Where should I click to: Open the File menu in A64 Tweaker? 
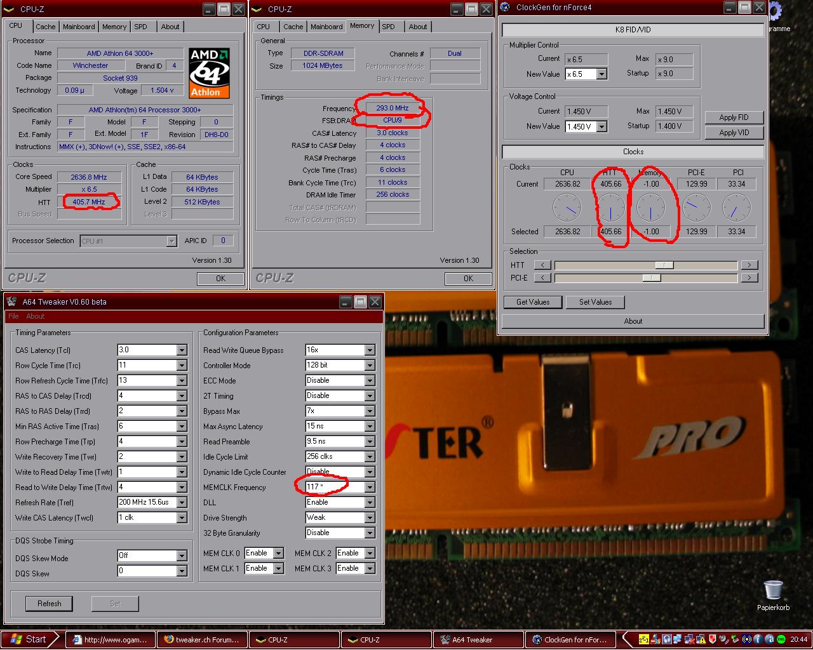click(13, 316)
